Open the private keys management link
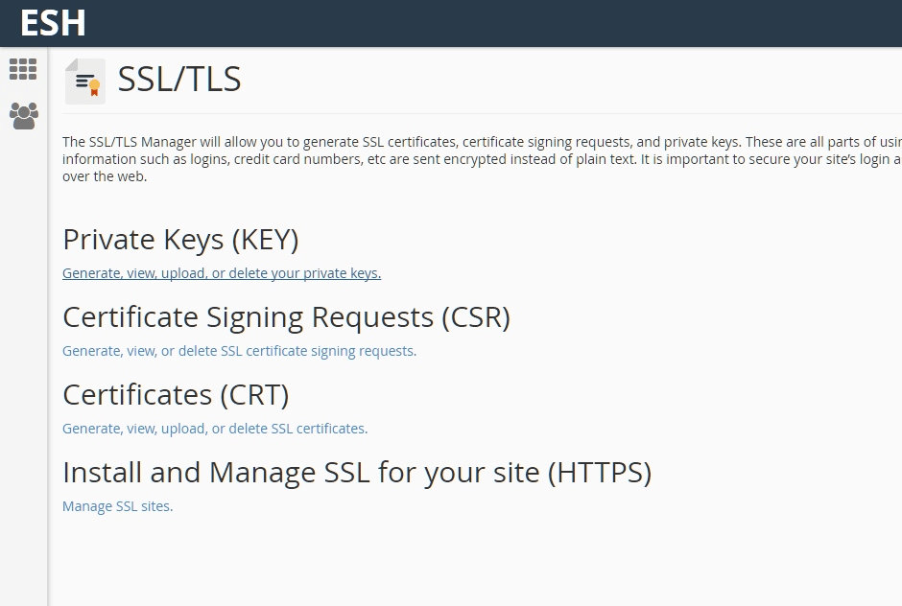The image size is (902, 606). coord(222,273)
